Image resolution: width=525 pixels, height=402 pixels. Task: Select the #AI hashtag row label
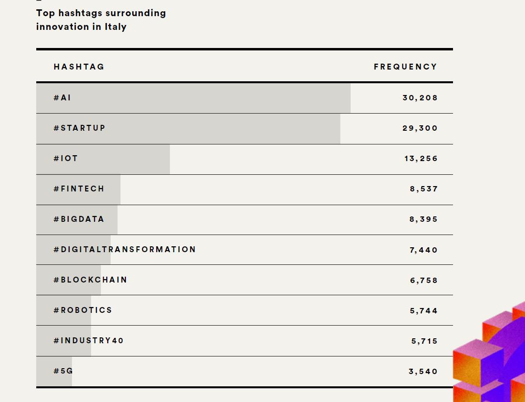tap(62, 97)
